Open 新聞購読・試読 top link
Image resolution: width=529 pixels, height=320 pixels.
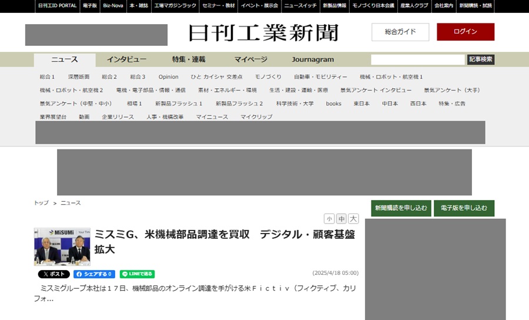pyautogui.click(x=476, y=6)
